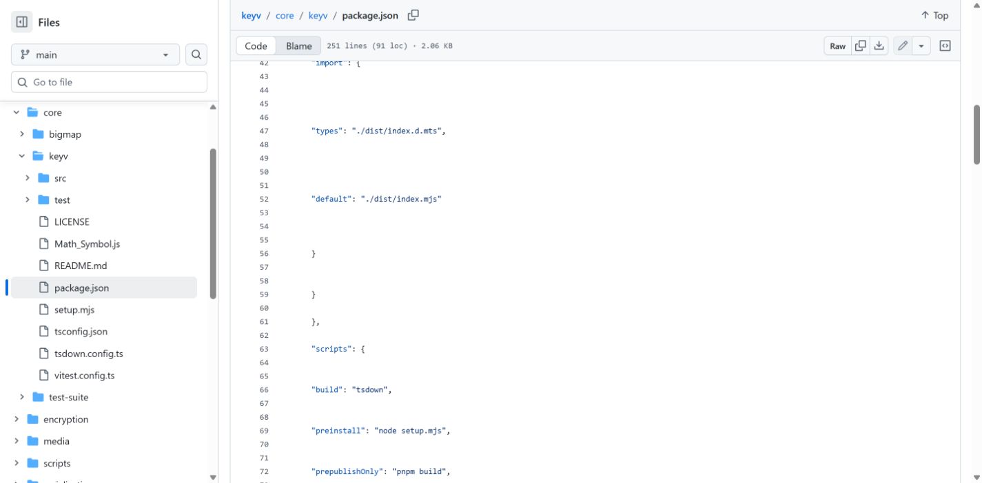Expand the test folder chevron

[28, 200]
